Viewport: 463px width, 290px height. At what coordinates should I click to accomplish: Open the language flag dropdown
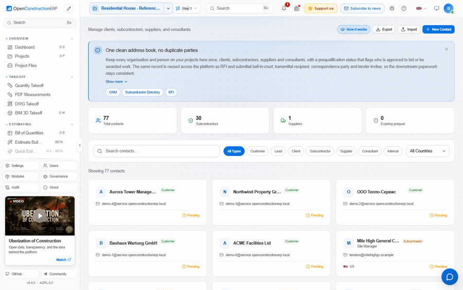tap(421, 8)
